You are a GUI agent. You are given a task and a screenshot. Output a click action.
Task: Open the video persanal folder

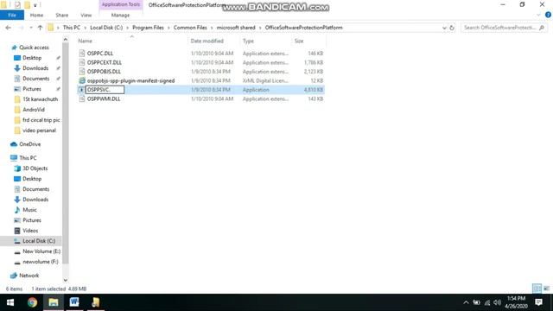click(x=39, y=130)
